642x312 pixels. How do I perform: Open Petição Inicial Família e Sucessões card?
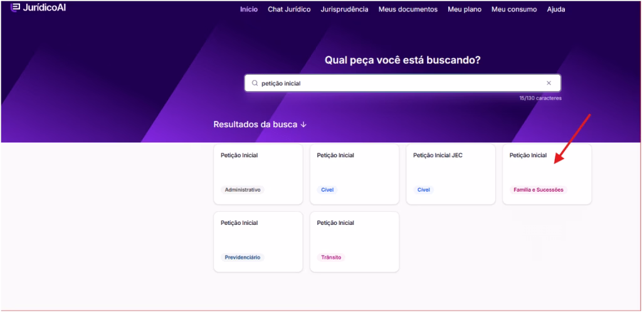[x=547, y=174]
